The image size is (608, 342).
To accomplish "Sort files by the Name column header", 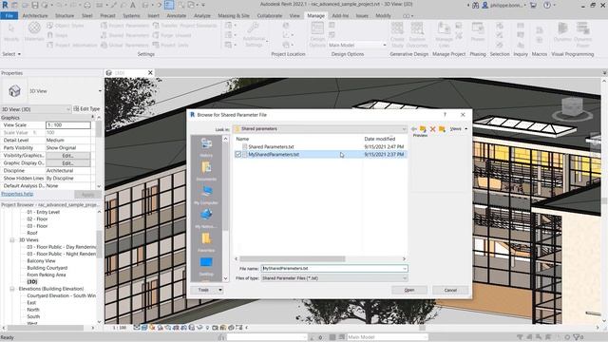I will point(242,139).
